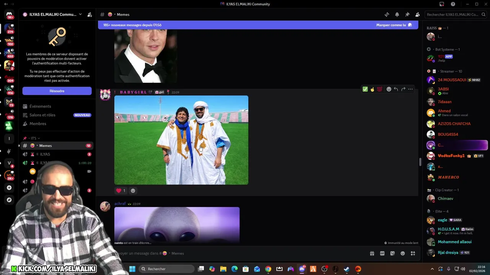
Task: Jump to the 185+ nouveaux messages banner
Action: (132, 25)
